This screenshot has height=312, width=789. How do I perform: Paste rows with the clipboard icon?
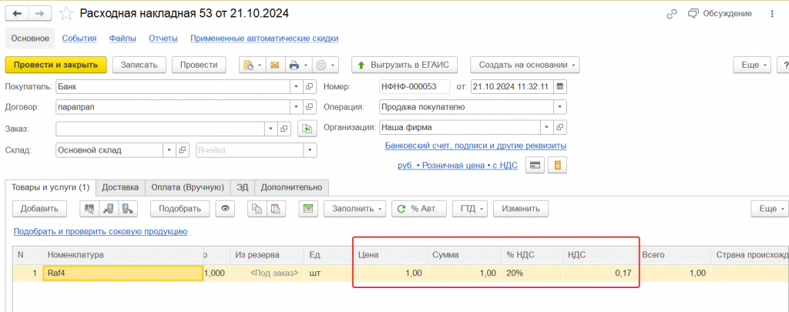coord(275,209)
